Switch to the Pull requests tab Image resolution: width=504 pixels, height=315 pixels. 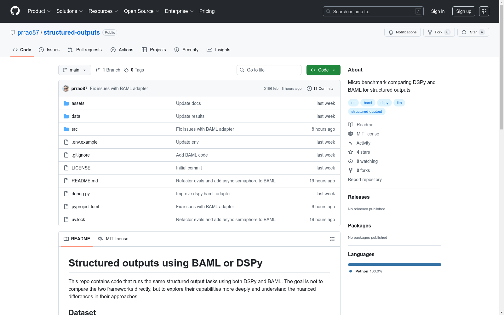click(x=85, y=50)
